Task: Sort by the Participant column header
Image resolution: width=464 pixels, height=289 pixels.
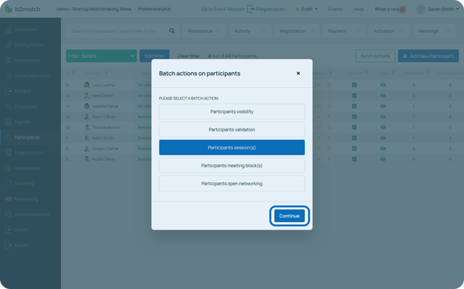Action: pyautogui.click(x=96, y=73)
